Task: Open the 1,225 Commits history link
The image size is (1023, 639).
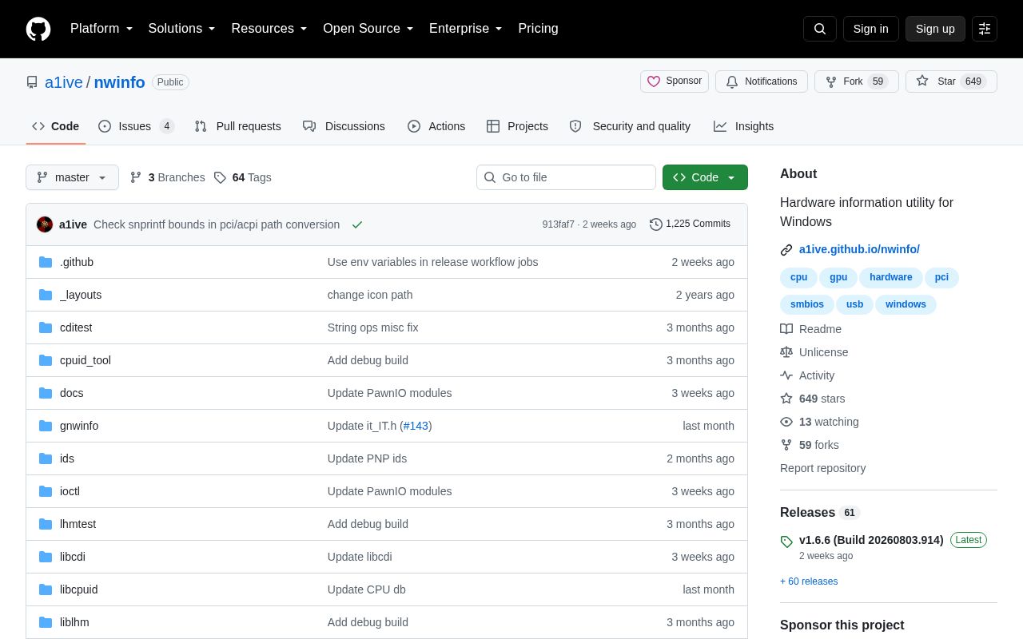Action: [x=690, y=224]
